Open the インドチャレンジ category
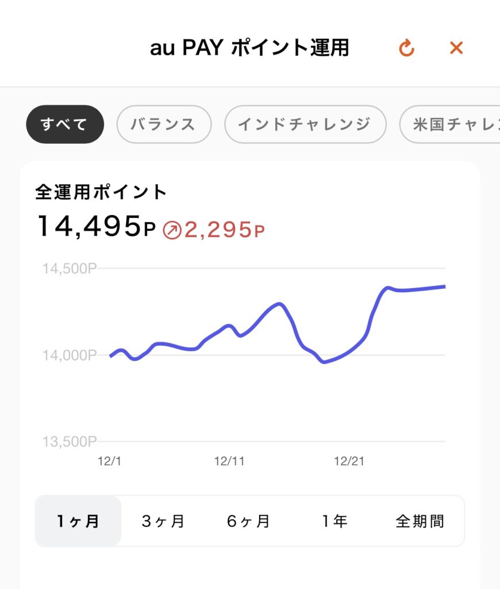500x589 pixels. 305,124
